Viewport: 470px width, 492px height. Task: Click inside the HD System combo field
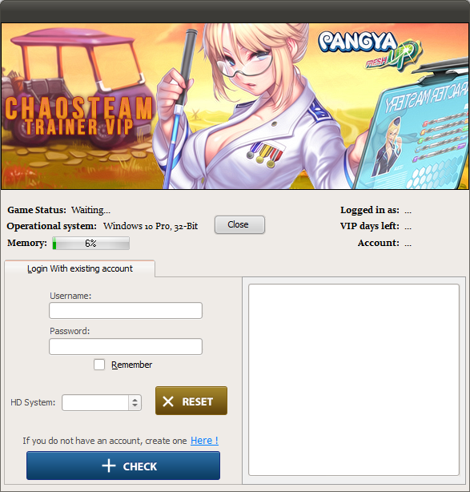point(95,402)
